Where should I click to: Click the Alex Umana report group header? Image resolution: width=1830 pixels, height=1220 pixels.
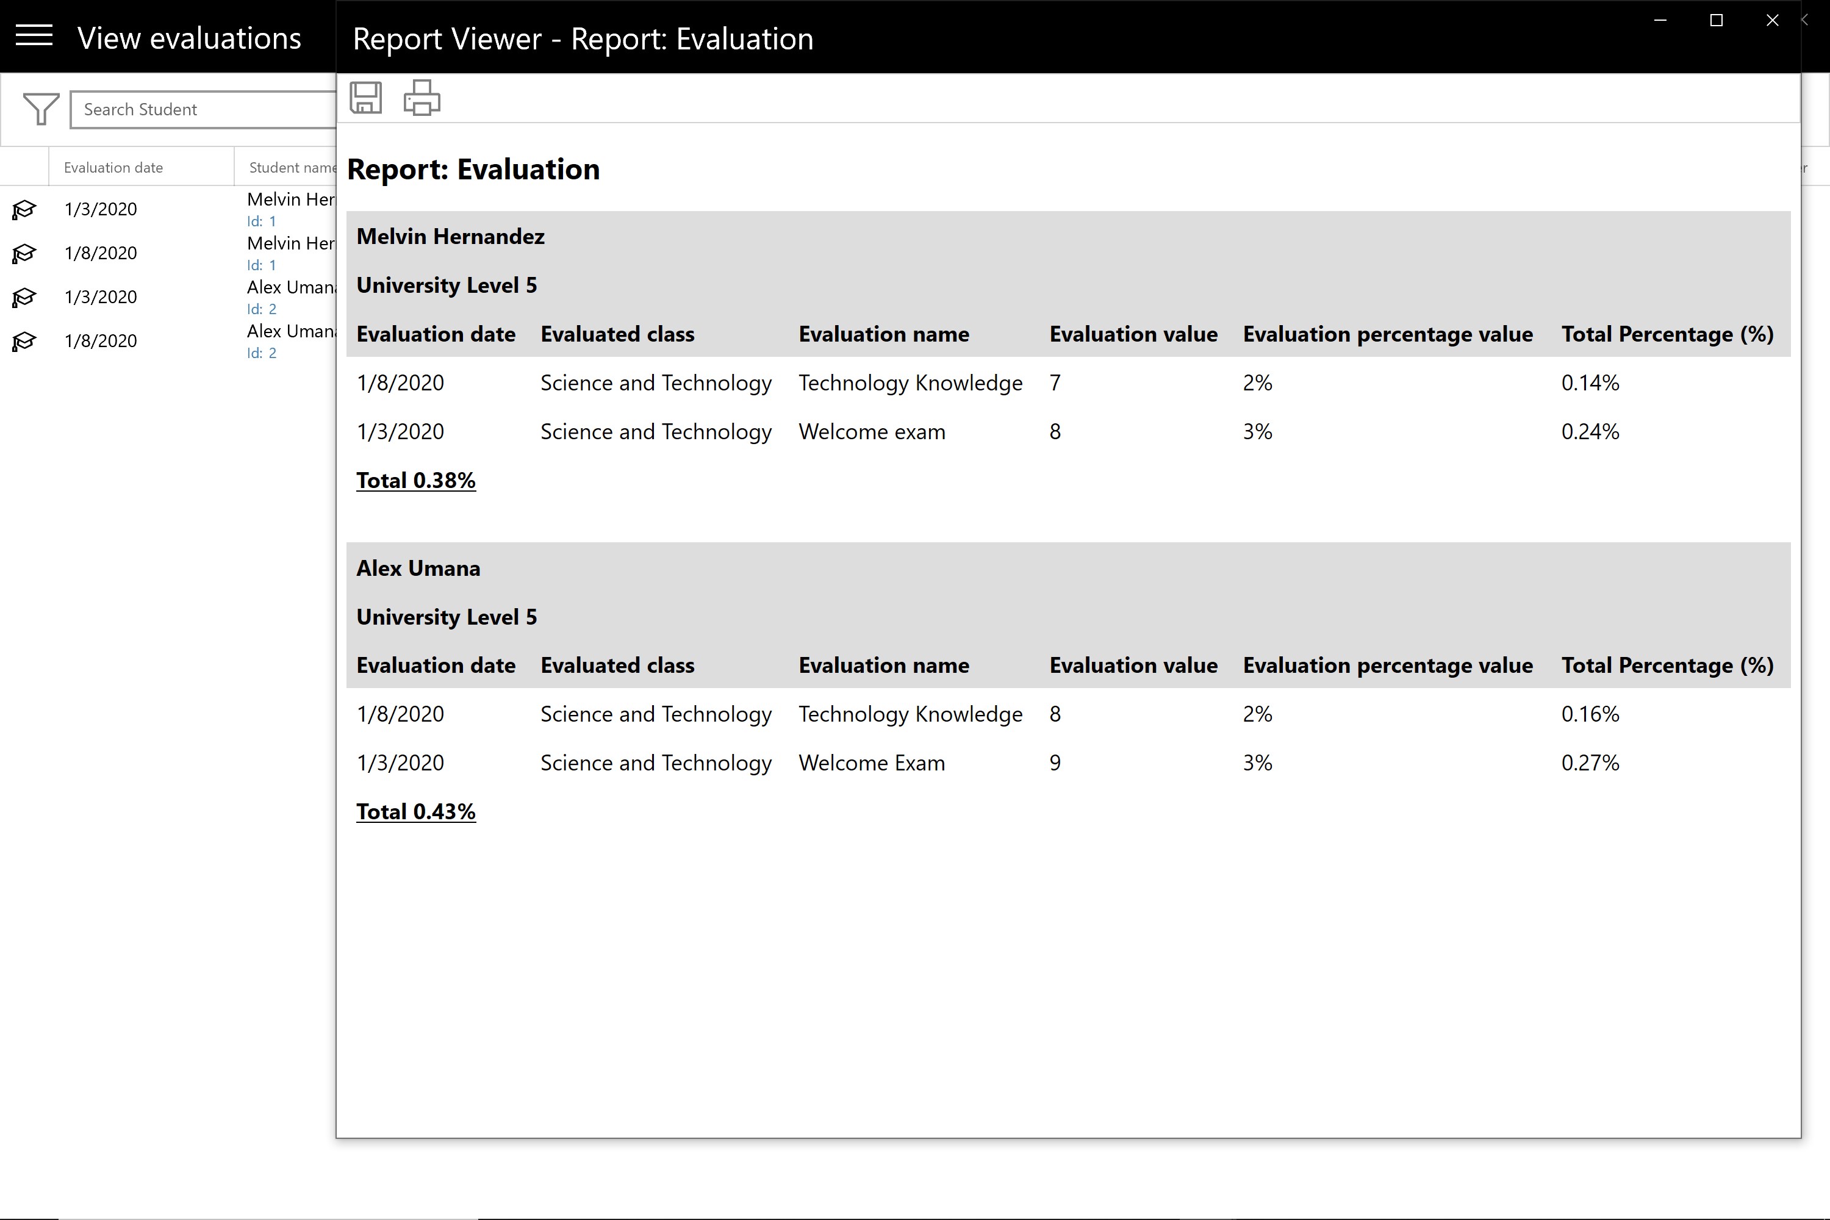pos(418,568)
